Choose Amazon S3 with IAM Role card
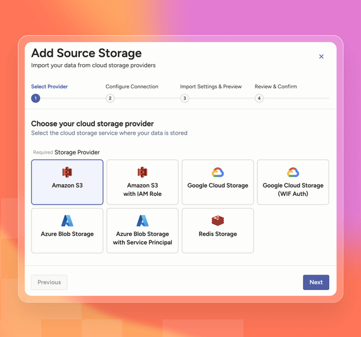Image resolution: width=361 pixels, height=337 pixels. click(142, 182)
